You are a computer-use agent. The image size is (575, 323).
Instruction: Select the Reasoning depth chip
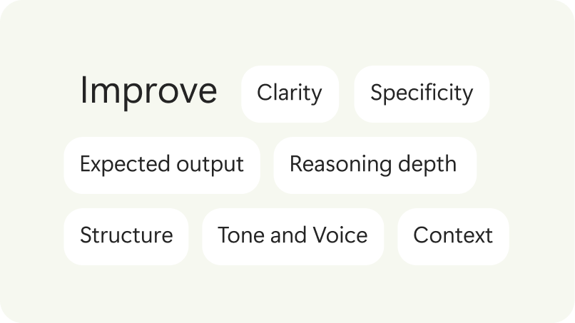click(x=375, y=165)
